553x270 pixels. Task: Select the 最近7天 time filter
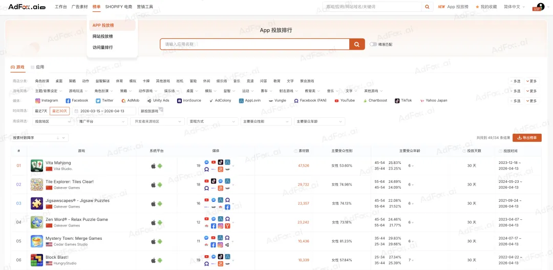click(41, 111)
